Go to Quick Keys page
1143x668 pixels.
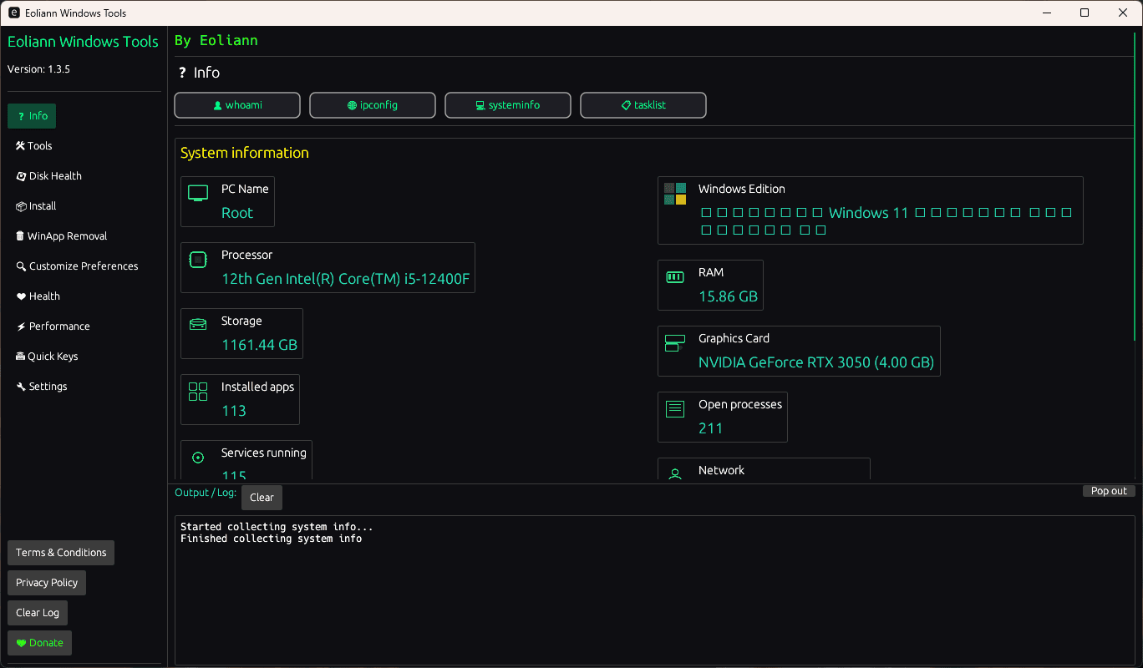pos(47,357)
